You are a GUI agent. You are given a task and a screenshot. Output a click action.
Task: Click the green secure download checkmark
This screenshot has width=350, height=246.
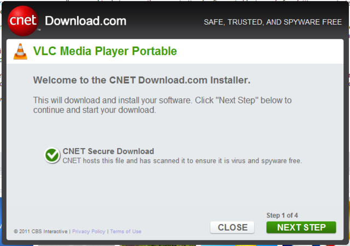[52, 156]
